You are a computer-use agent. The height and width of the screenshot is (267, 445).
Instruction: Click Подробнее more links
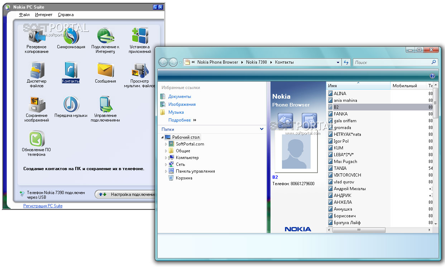point(182,120)
